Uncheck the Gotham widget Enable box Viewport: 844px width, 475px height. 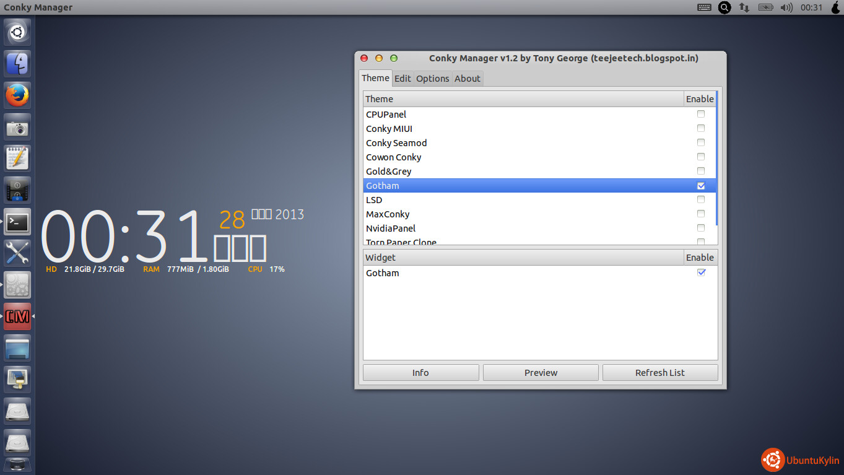701,272
